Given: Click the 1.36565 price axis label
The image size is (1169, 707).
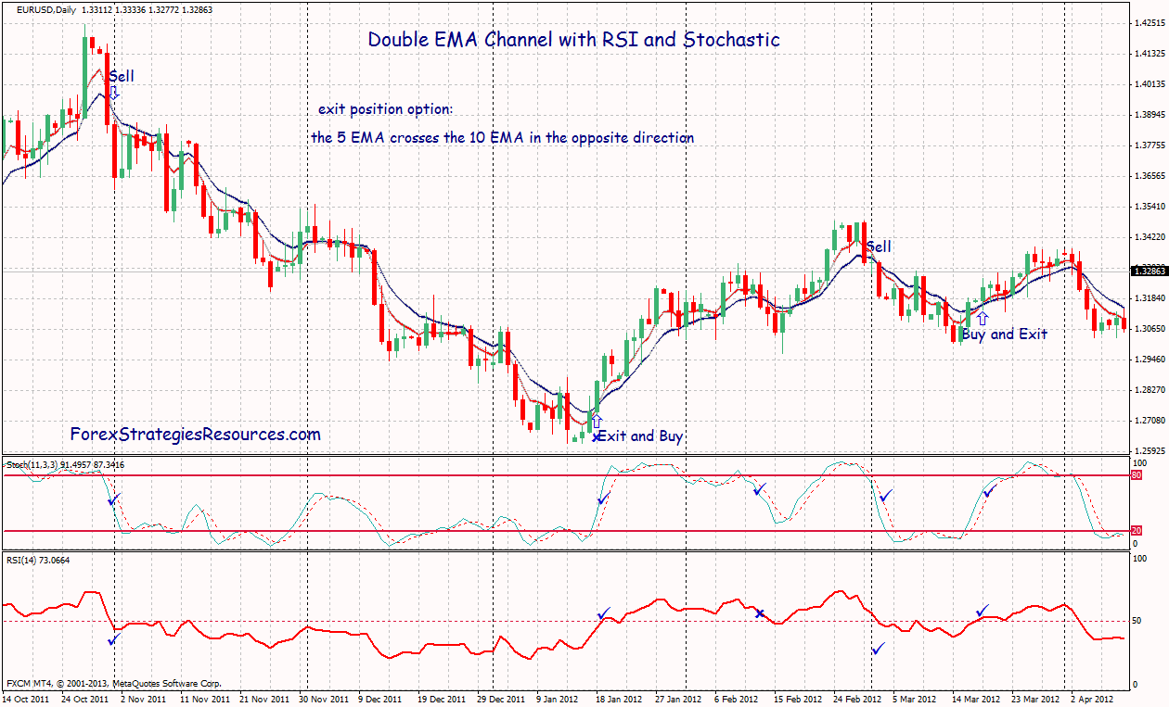Looking at the screenshot, I should (1150, 176).
